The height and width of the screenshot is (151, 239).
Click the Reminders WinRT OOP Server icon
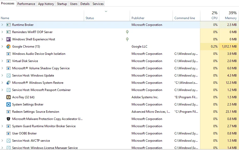8,32
